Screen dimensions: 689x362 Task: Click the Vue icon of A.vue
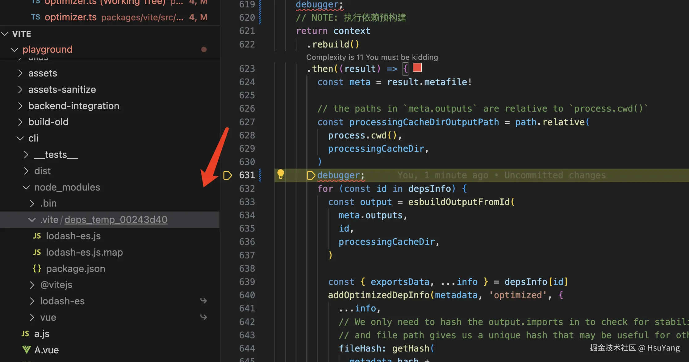coord(27,350)
